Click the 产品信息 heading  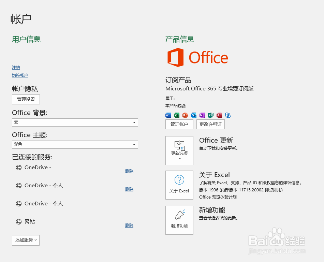pyautogui.click(x=180, y=39)
